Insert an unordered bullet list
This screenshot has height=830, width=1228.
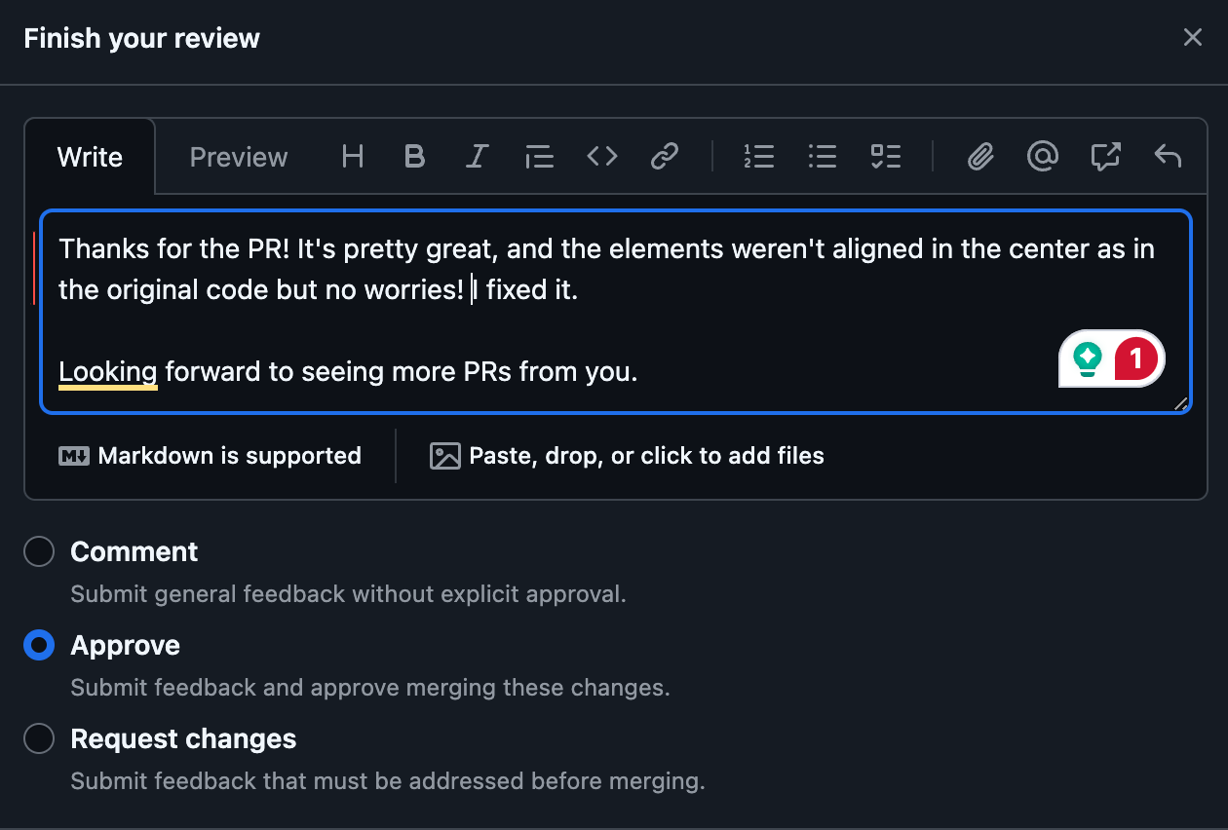tap(822, 156)
